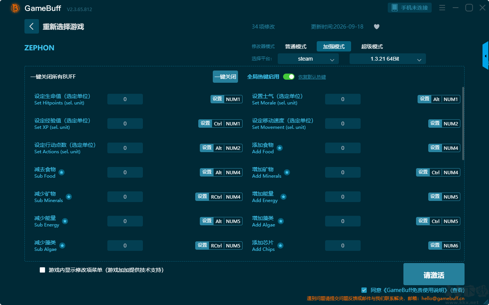Click the Set Hitpoints value field

coord(125,99)
